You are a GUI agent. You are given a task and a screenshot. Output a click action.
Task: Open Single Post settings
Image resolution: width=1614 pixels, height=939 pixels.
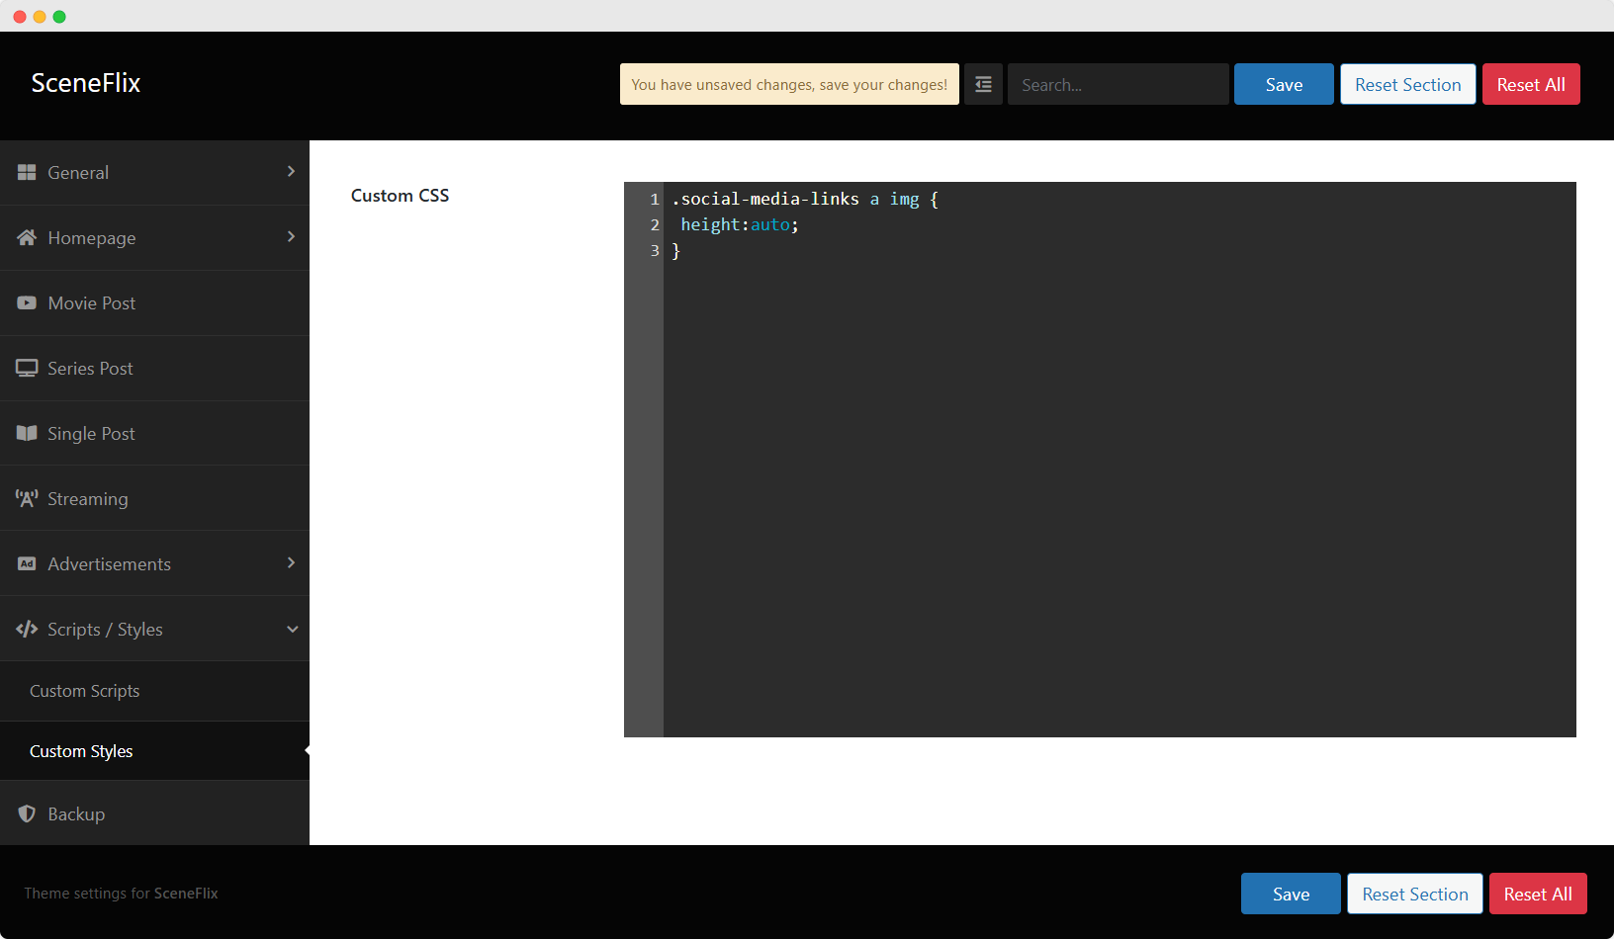[x=154, y=434]
